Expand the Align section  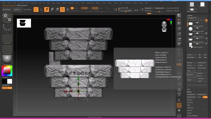point(189,105)
